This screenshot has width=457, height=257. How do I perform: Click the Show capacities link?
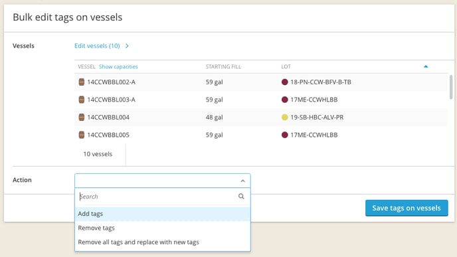pyautogui.click(x=118, y=66)
